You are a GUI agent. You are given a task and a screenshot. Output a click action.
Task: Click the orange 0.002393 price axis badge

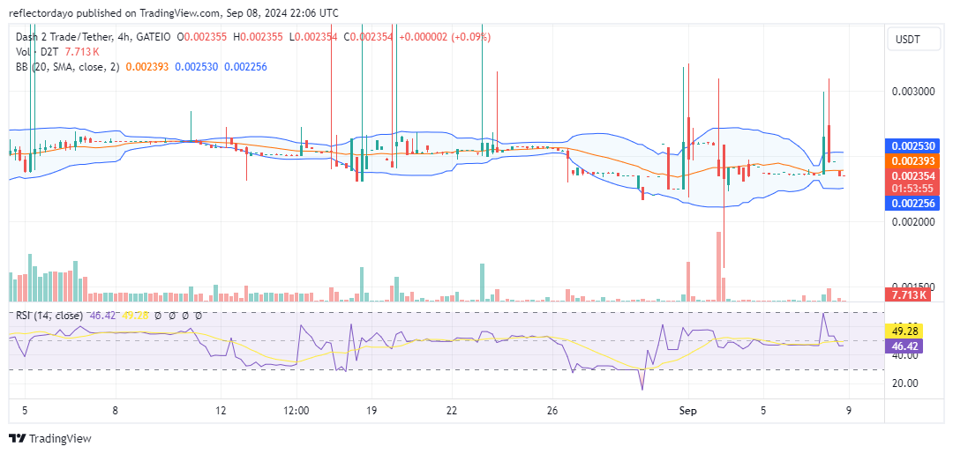pos(913,160)
